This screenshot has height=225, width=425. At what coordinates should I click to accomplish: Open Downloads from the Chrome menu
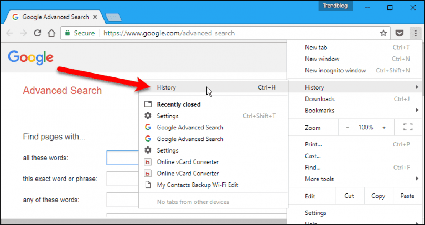click(x=320, y=99)
